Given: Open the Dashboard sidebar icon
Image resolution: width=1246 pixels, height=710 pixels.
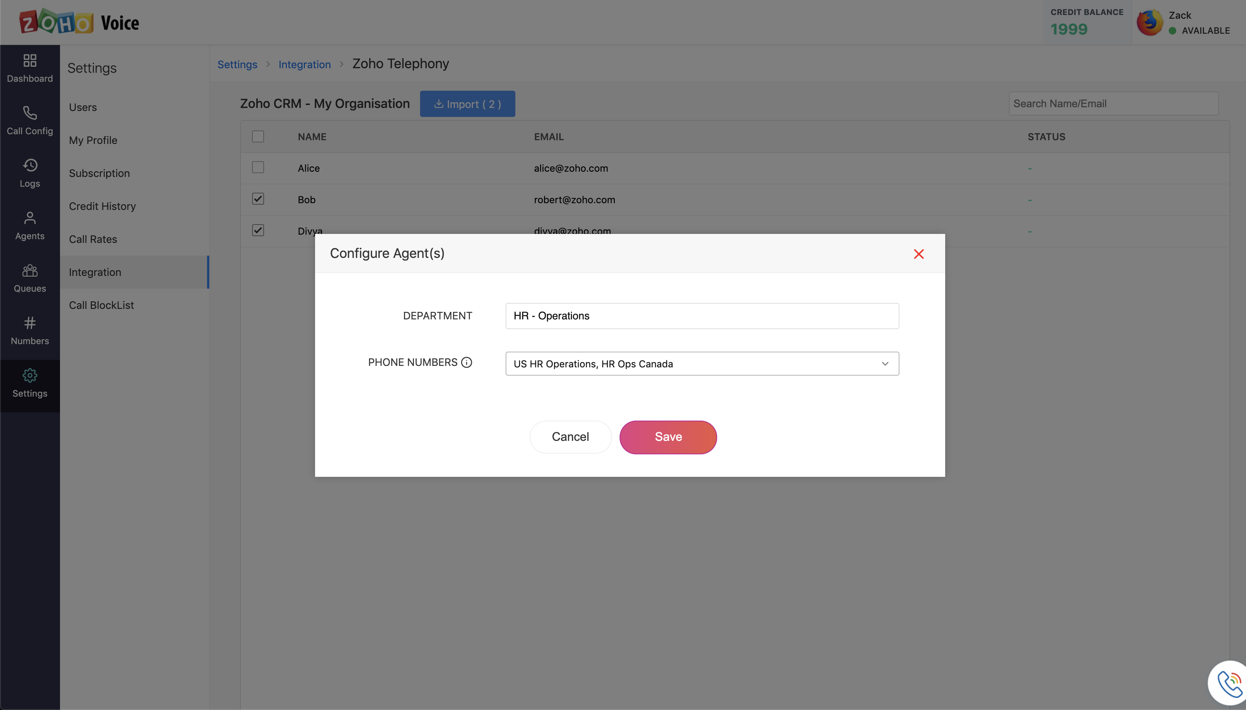Looking at the screenshot, I should [x=30, y=60].
